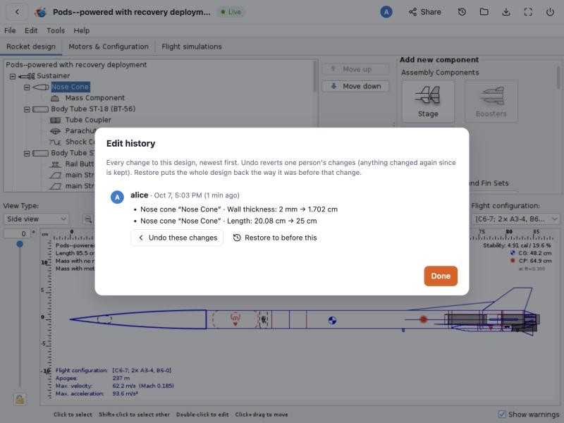Click the Share button
564x423 pixels.
(x=425, y=12)
